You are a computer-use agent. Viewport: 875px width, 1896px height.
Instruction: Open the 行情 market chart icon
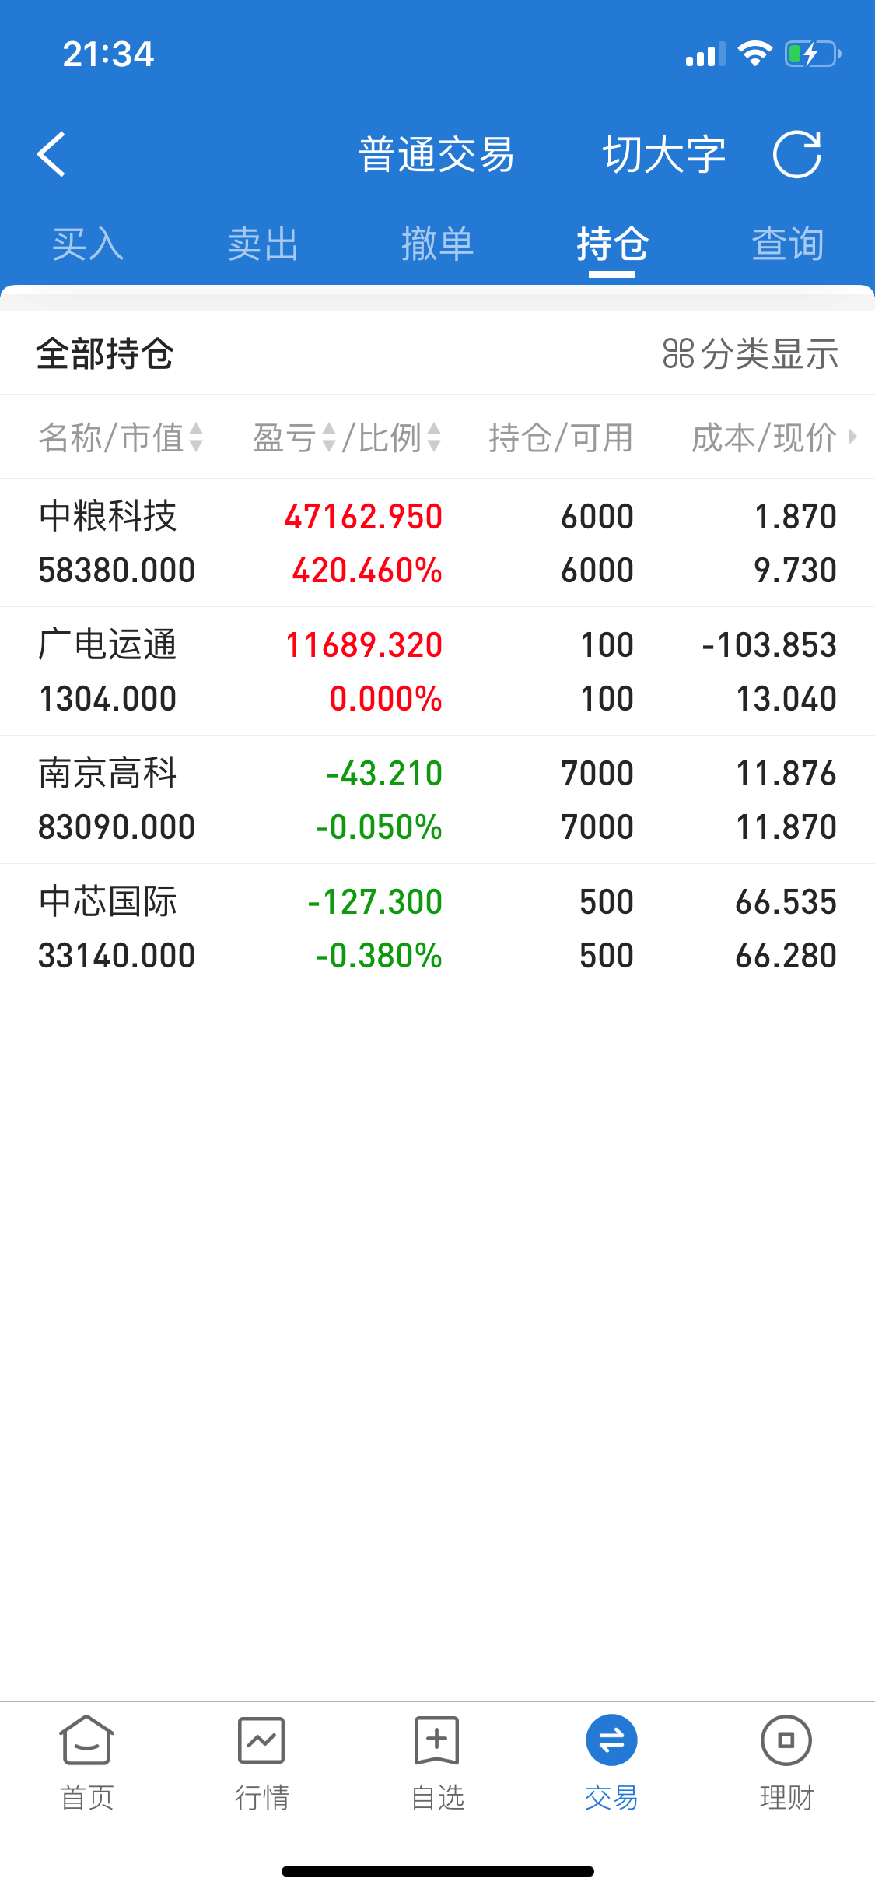pyautogui.click(x=261, y=1740)
